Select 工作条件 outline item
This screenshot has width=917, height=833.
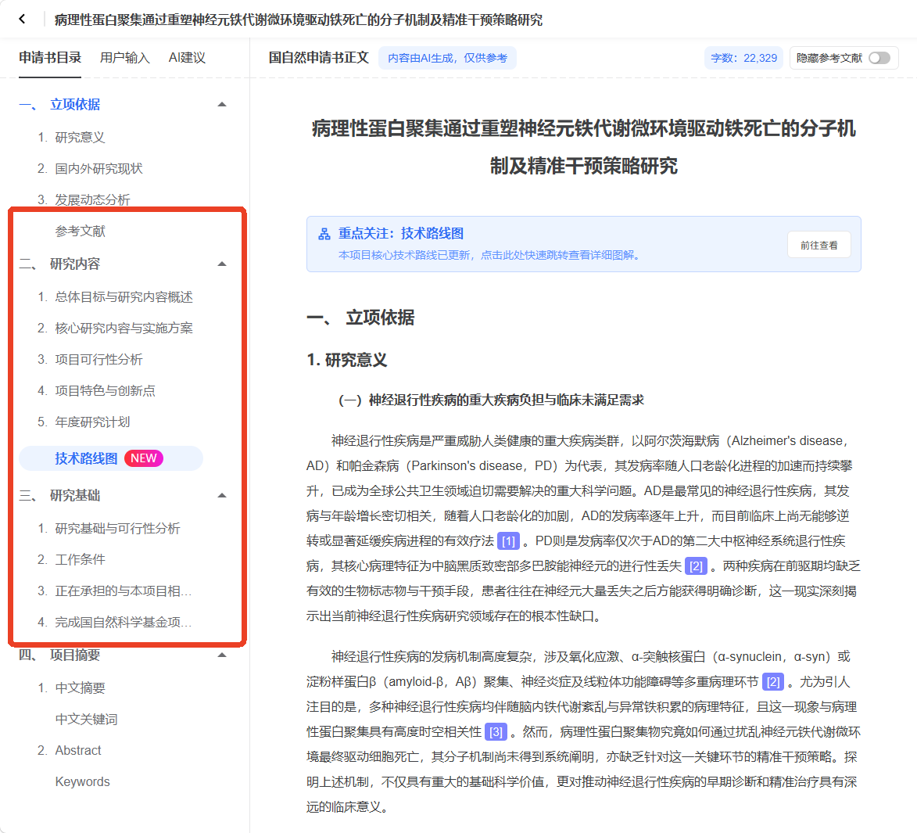tap(80, 560)
